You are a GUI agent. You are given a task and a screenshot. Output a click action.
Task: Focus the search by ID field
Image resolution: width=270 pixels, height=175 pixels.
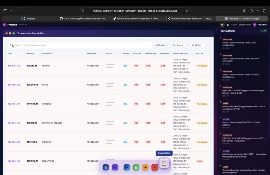80,45
